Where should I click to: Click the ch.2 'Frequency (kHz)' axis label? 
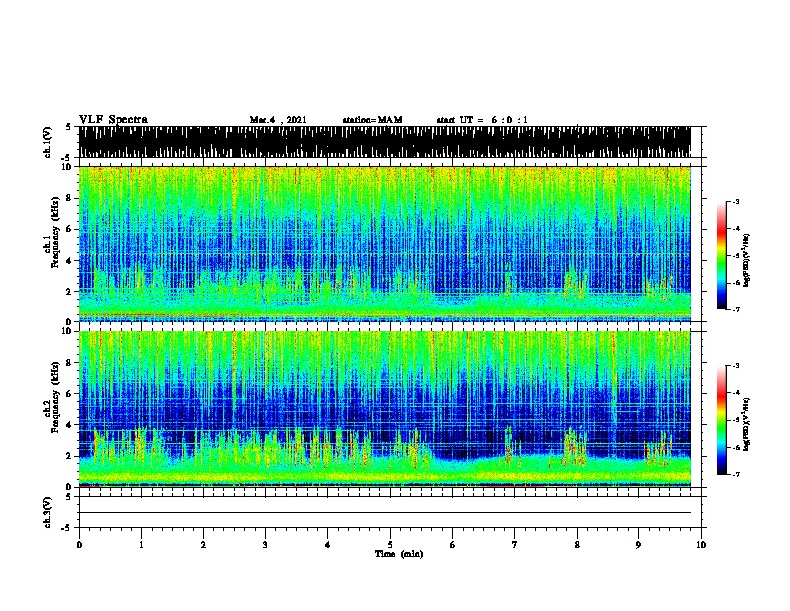[x=55, y=398]
